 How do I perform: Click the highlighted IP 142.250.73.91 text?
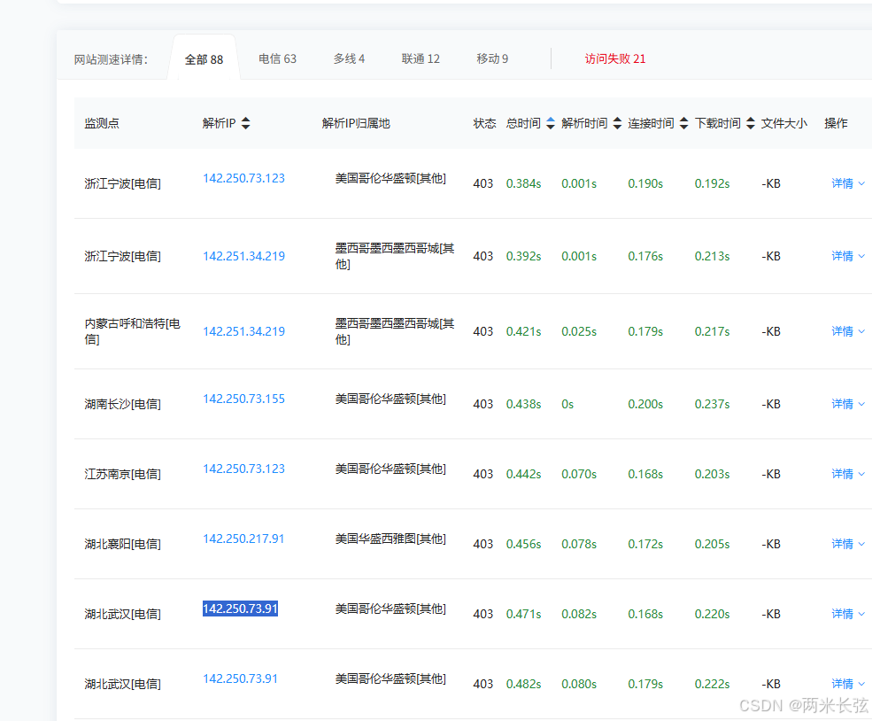point(240,609)
